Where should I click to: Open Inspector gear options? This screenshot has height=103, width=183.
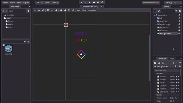pyautogui.click(x=180, y=66)
